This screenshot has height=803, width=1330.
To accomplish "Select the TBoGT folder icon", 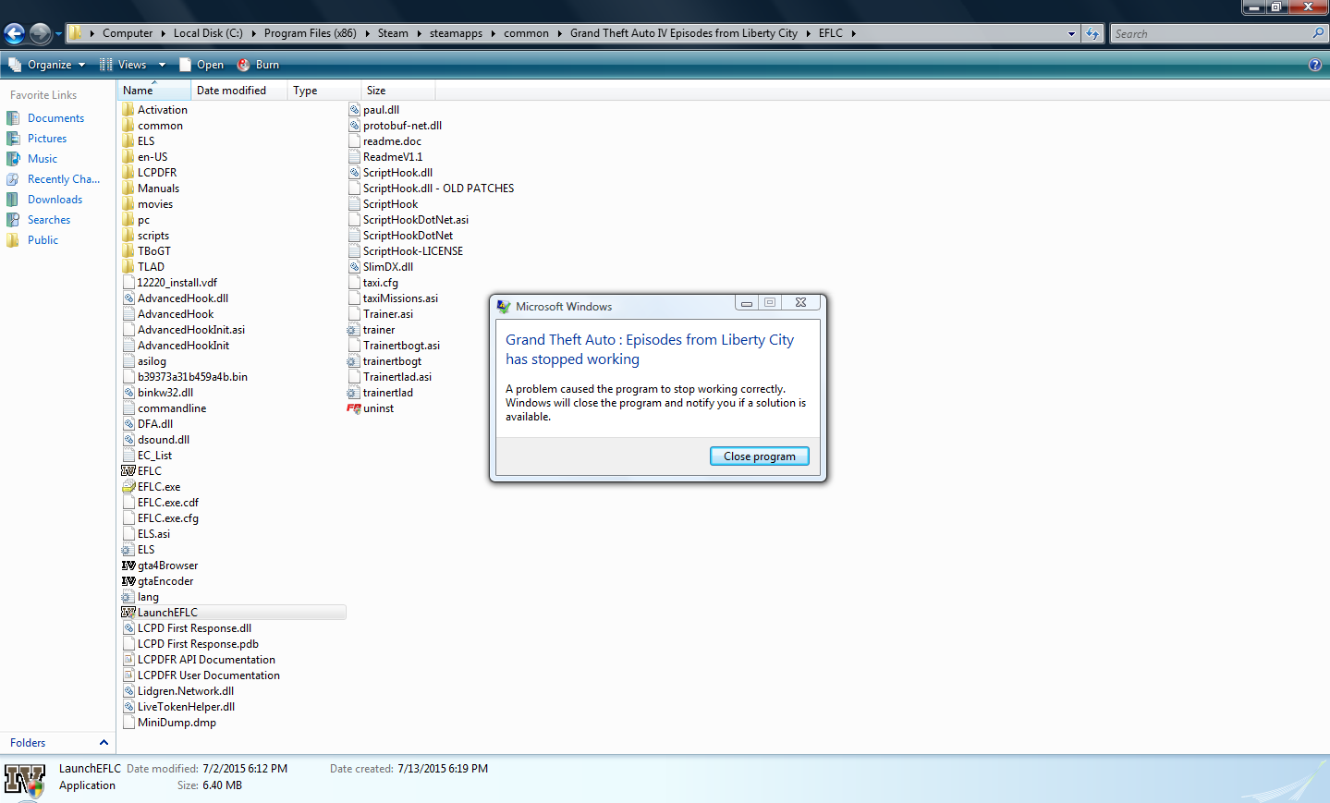I will [128, 251].
